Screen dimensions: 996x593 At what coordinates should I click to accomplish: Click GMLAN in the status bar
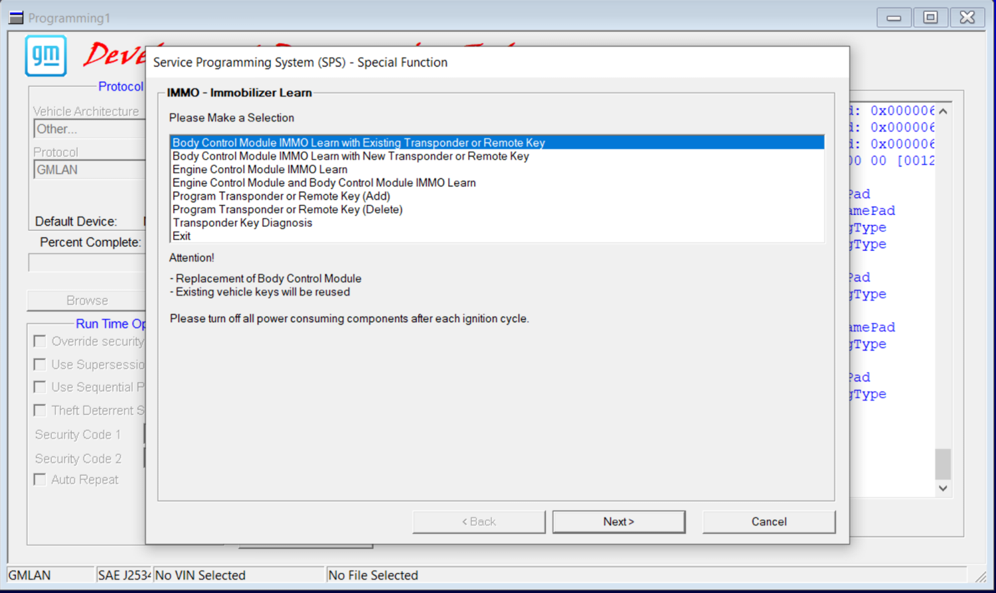coord(50,575)
